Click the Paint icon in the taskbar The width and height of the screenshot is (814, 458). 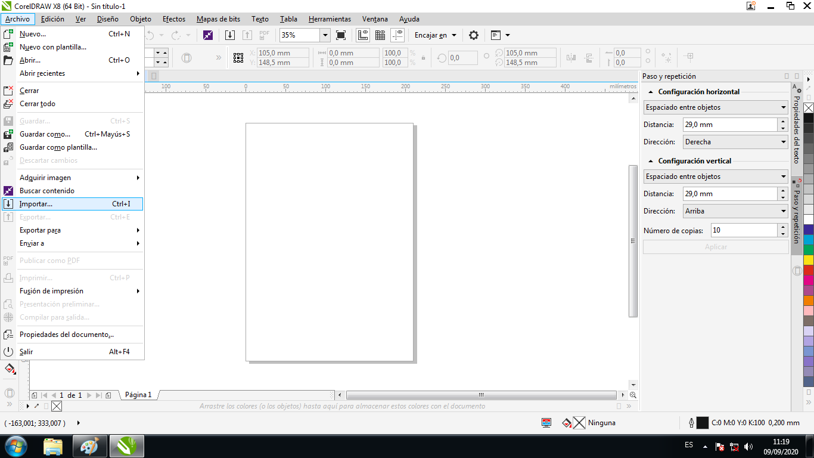[89, 446]
